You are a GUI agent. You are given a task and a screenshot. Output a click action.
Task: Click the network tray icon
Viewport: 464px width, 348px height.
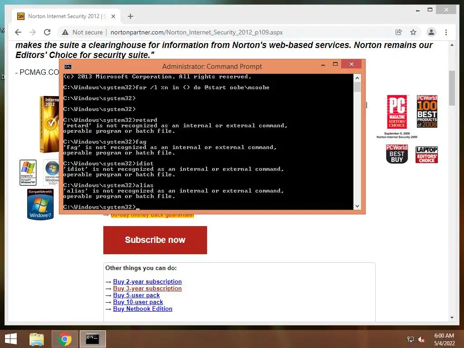pos(411,339)
